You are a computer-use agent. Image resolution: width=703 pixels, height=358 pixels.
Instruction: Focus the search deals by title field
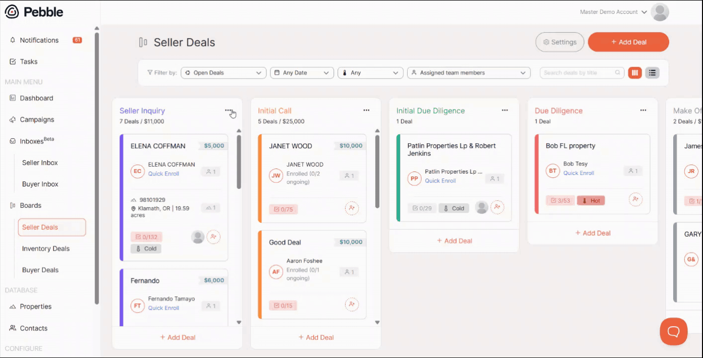[x=582, y=73]
